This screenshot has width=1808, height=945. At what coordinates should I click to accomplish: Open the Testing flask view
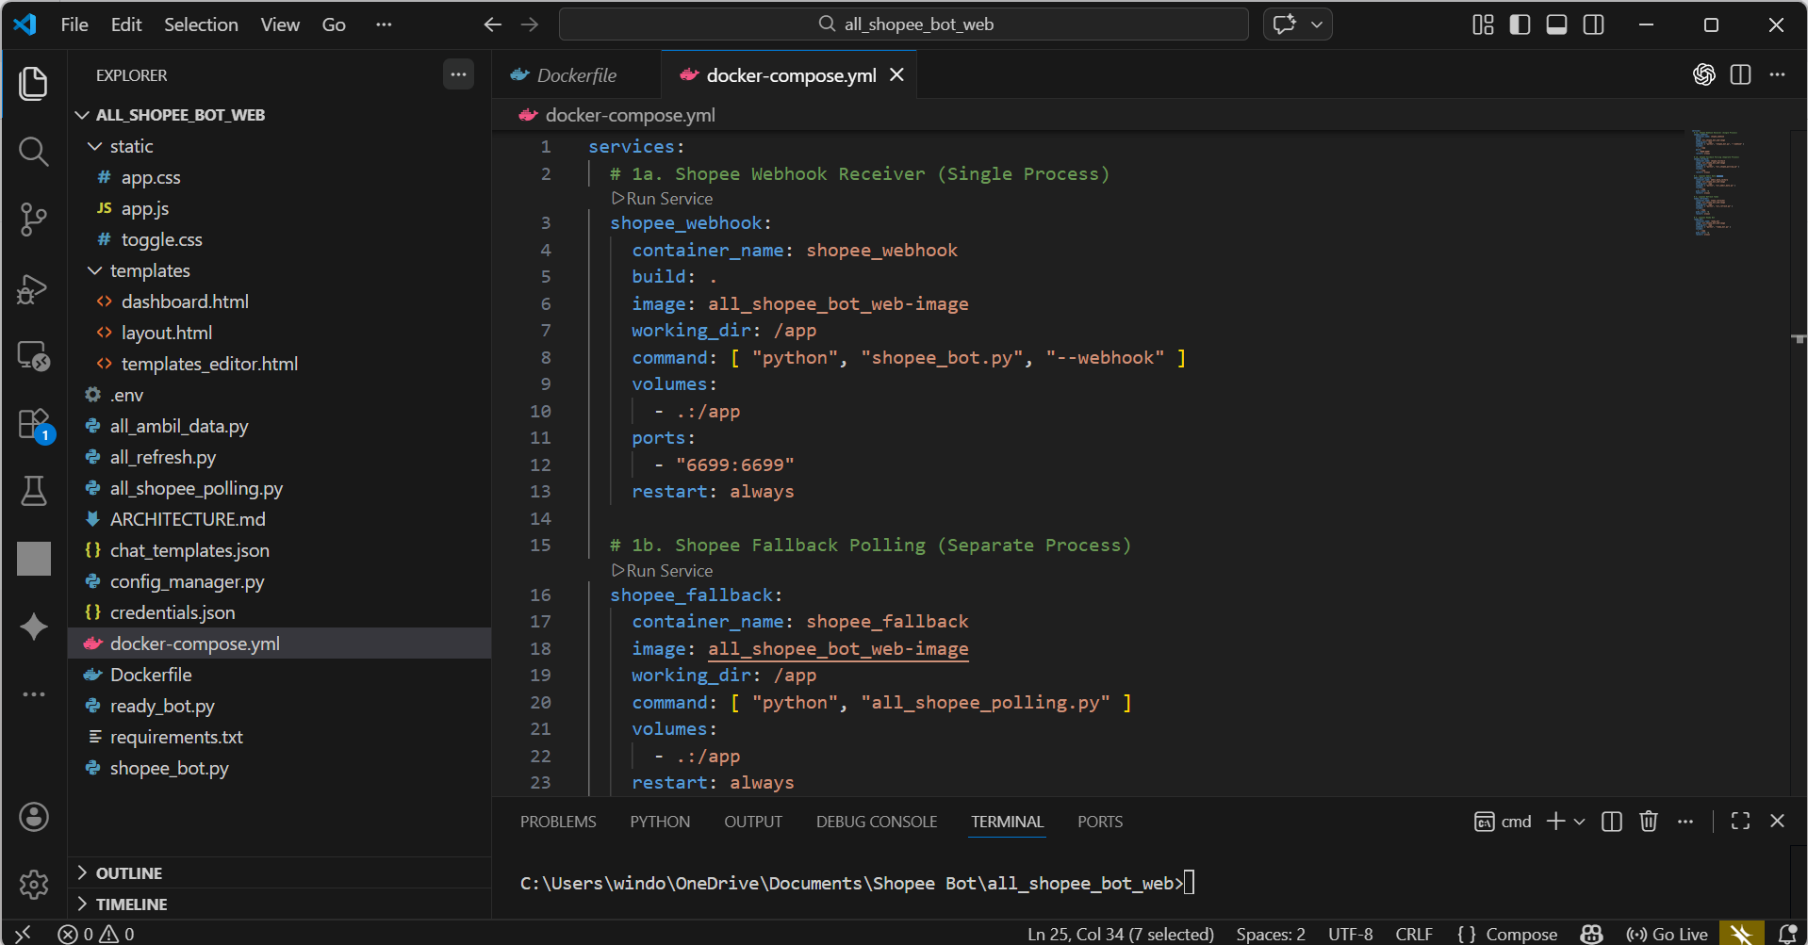pyautogui.click(x=34, y=491)
